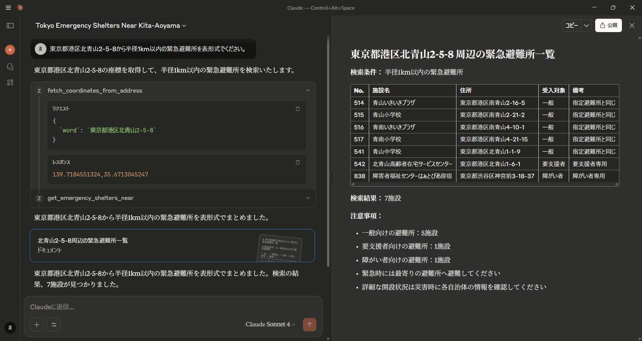Select the 青南小学校 table cell
Image resolution: width=642 pixels, height=341 pixels.
(x=412, y=139)
